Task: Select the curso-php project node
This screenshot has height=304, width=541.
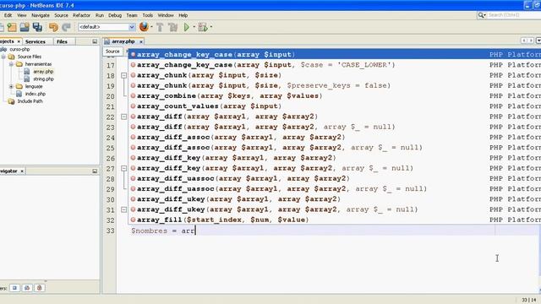Action: (x=19, y=49)
